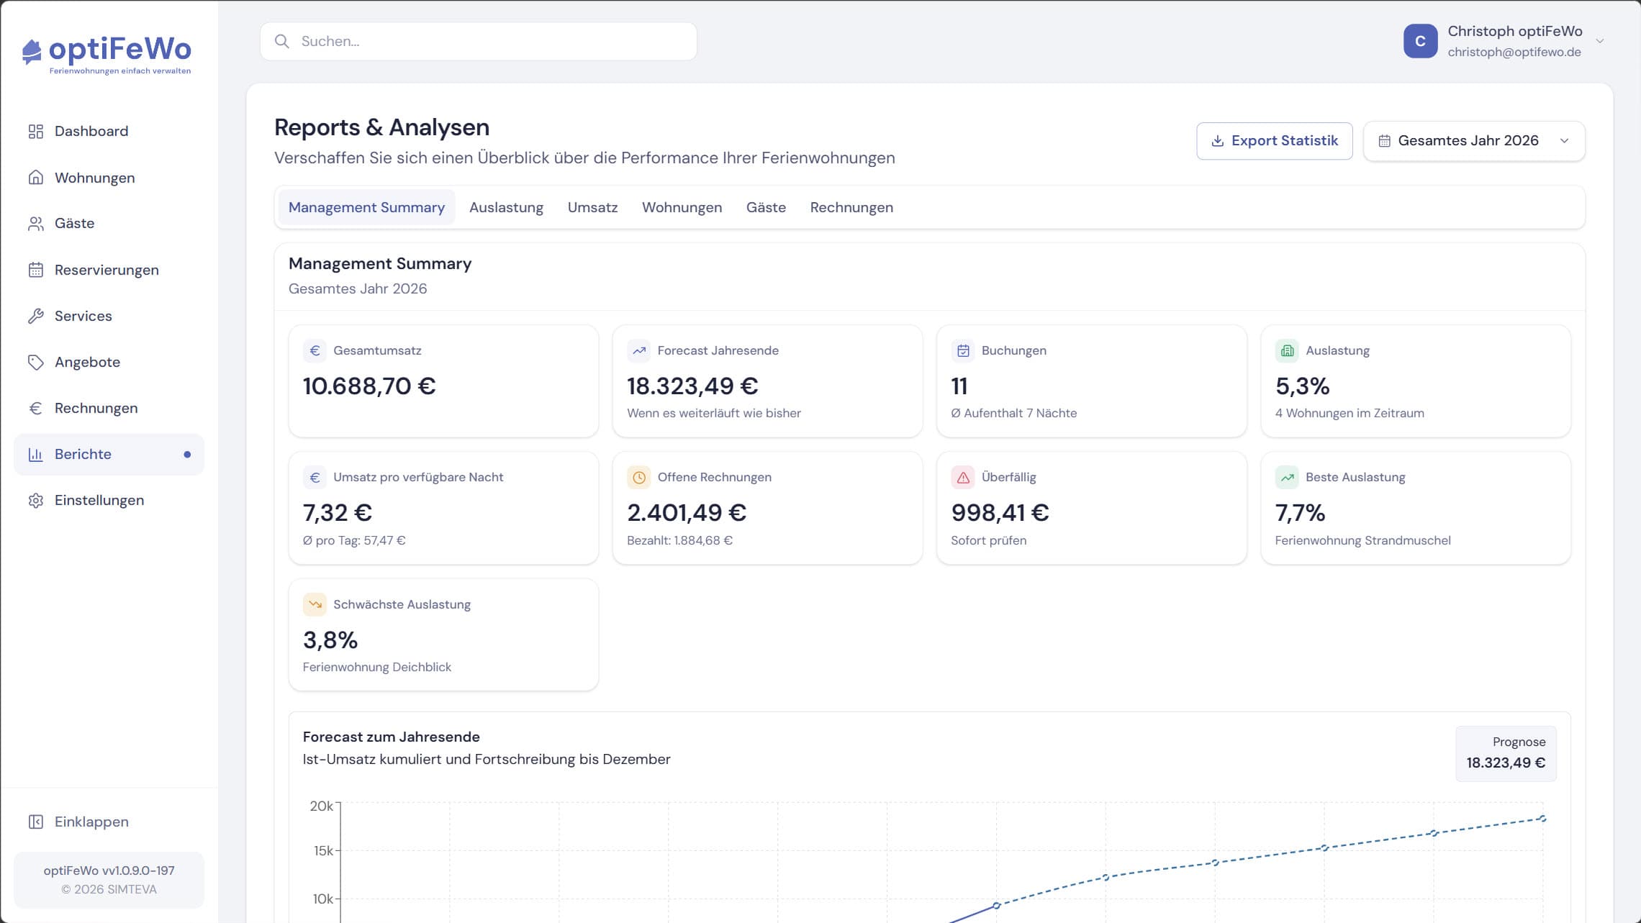Image resolution: width=1641 pixels, height=923 pixels.
Task: Open the Umsatz tab
Action: 592,207
